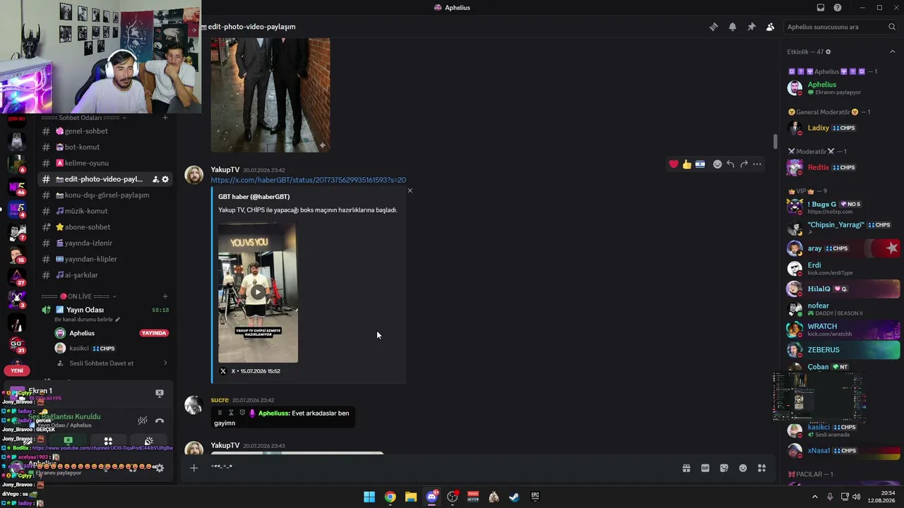904x508 pixels.
Task: Open kelime-oyunu channel
Action: (x=106, y=163)
